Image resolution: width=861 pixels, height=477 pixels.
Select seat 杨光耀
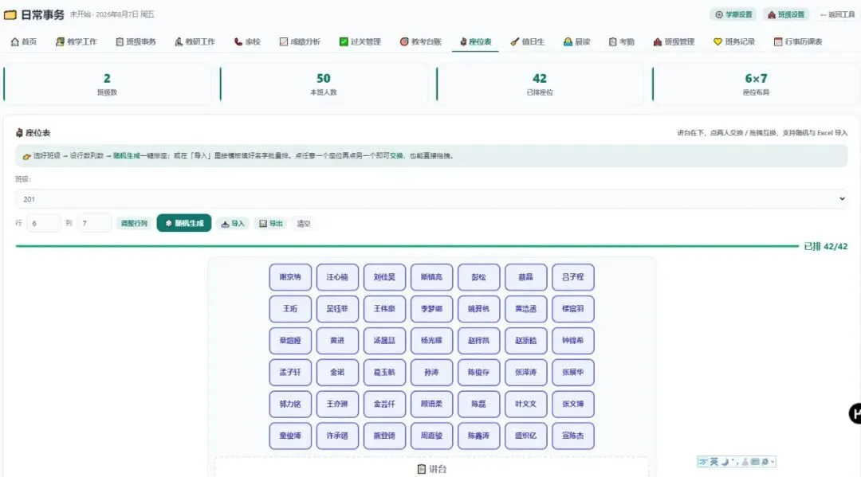(431, 341)
